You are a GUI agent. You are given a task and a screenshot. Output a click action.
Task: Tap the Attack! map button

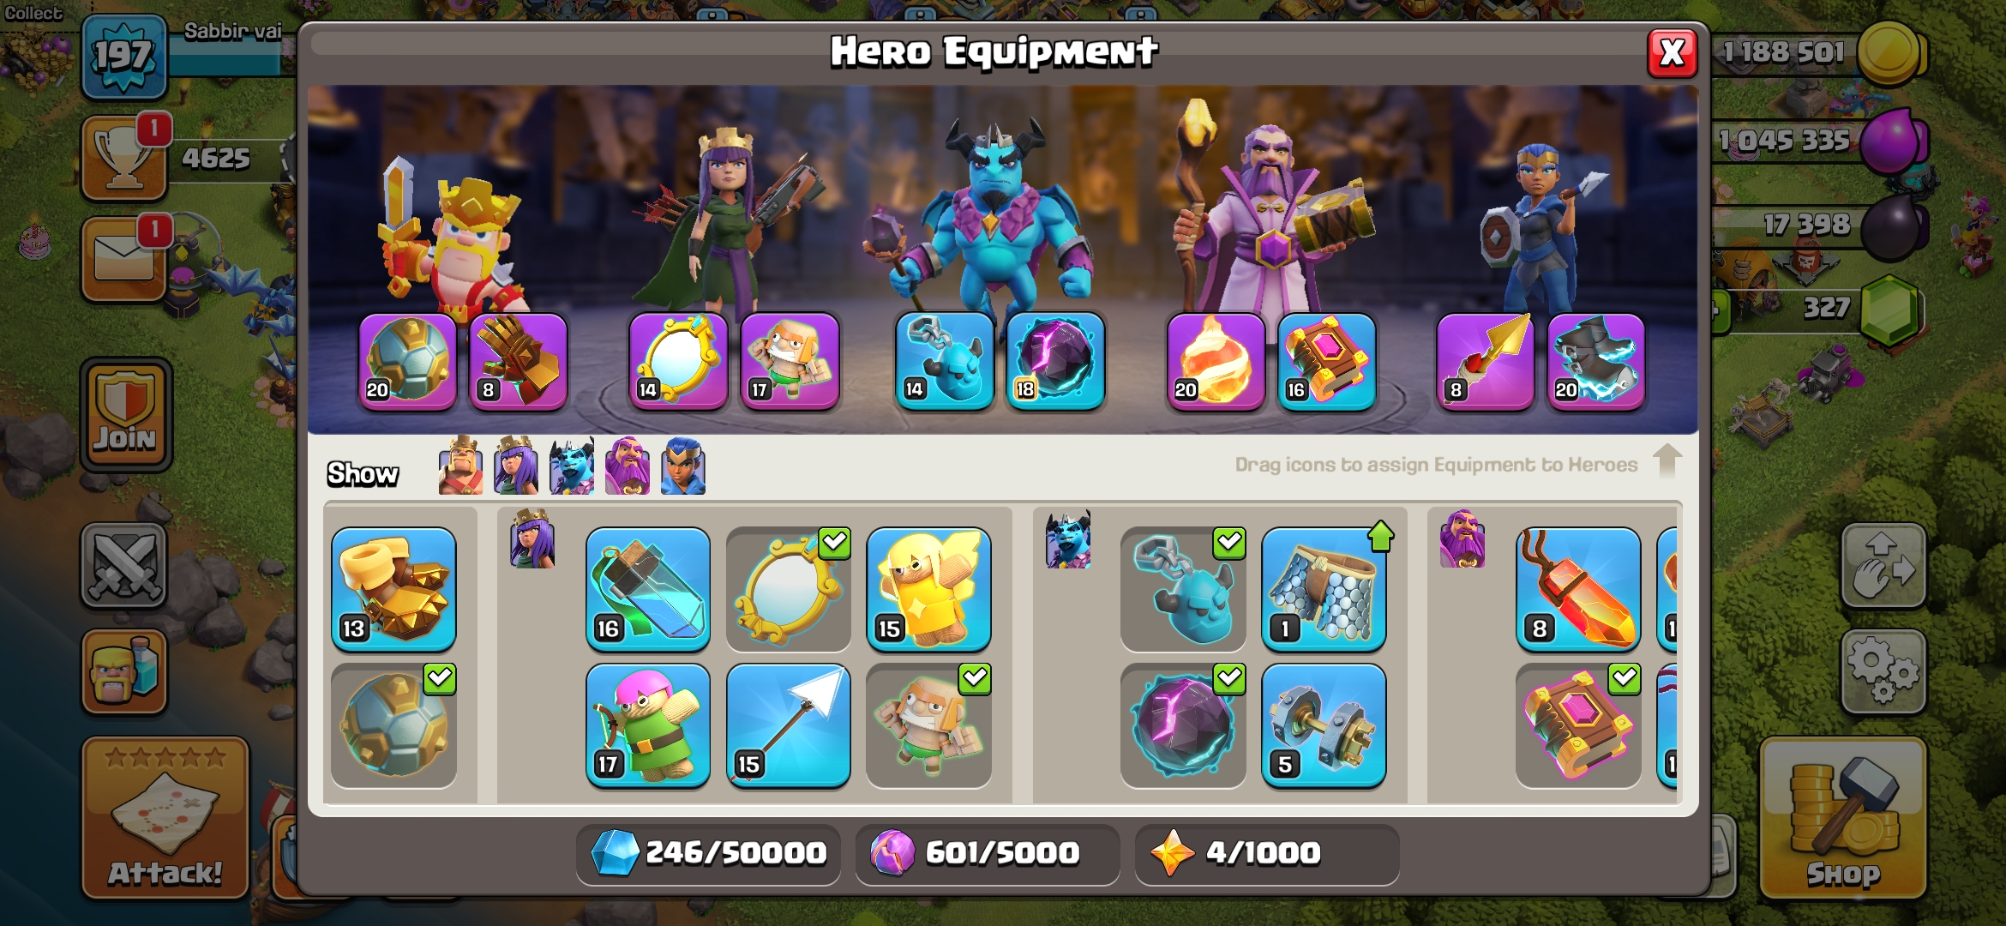(x=165, y=819)
